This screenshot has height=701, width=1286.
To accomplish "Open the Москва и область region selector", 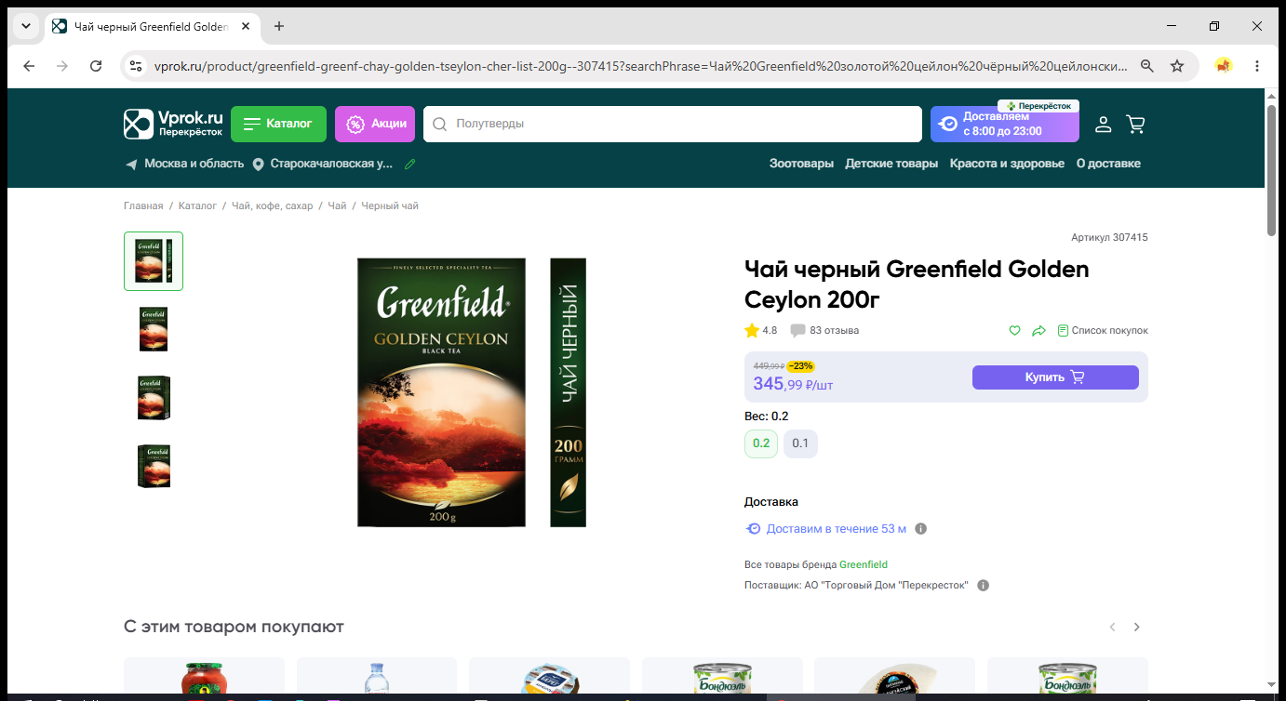I will point(194,164).
